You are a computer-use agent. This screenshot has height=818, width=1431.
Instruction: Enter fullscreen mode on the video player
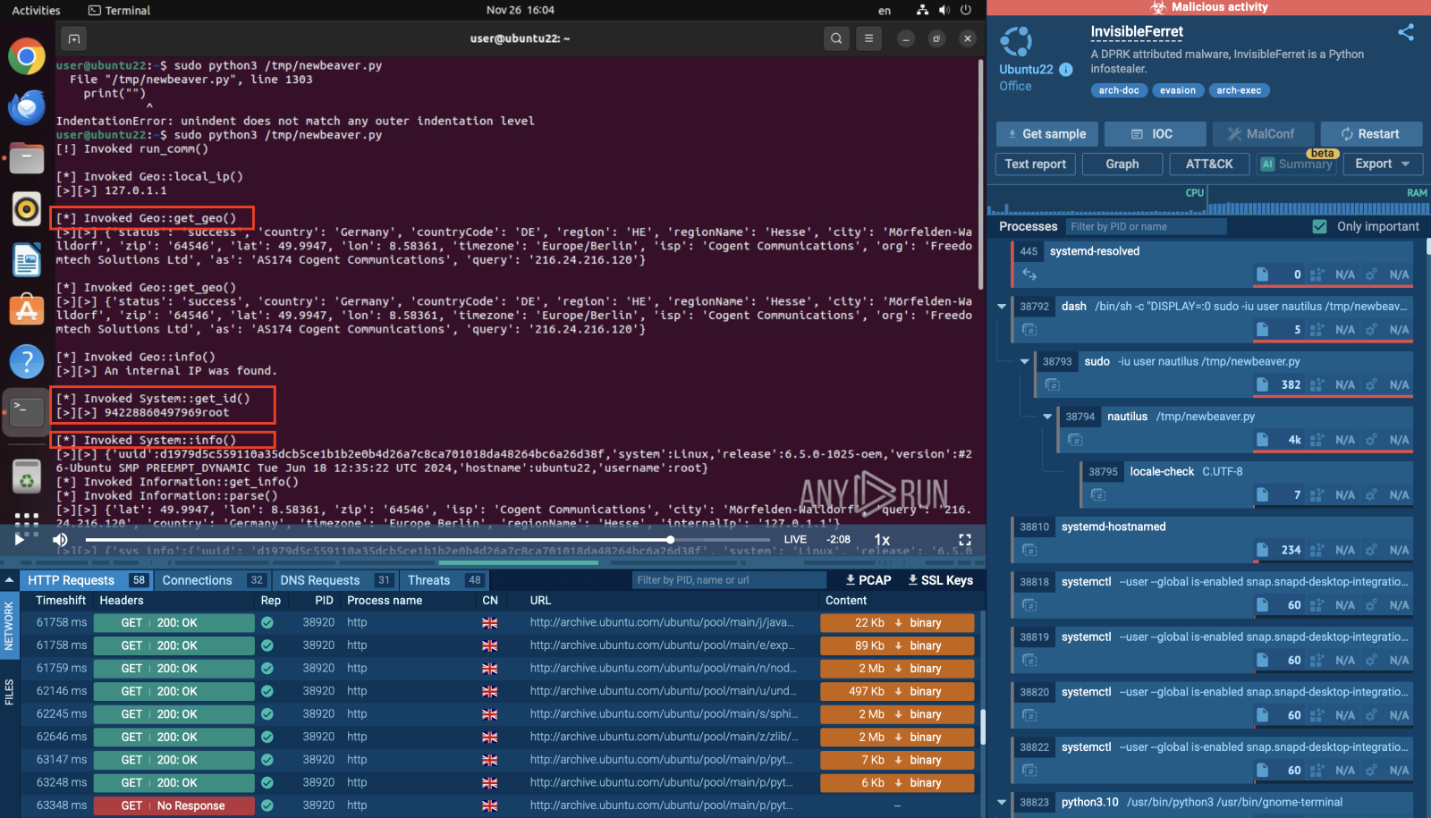click(x=964, y=540)
